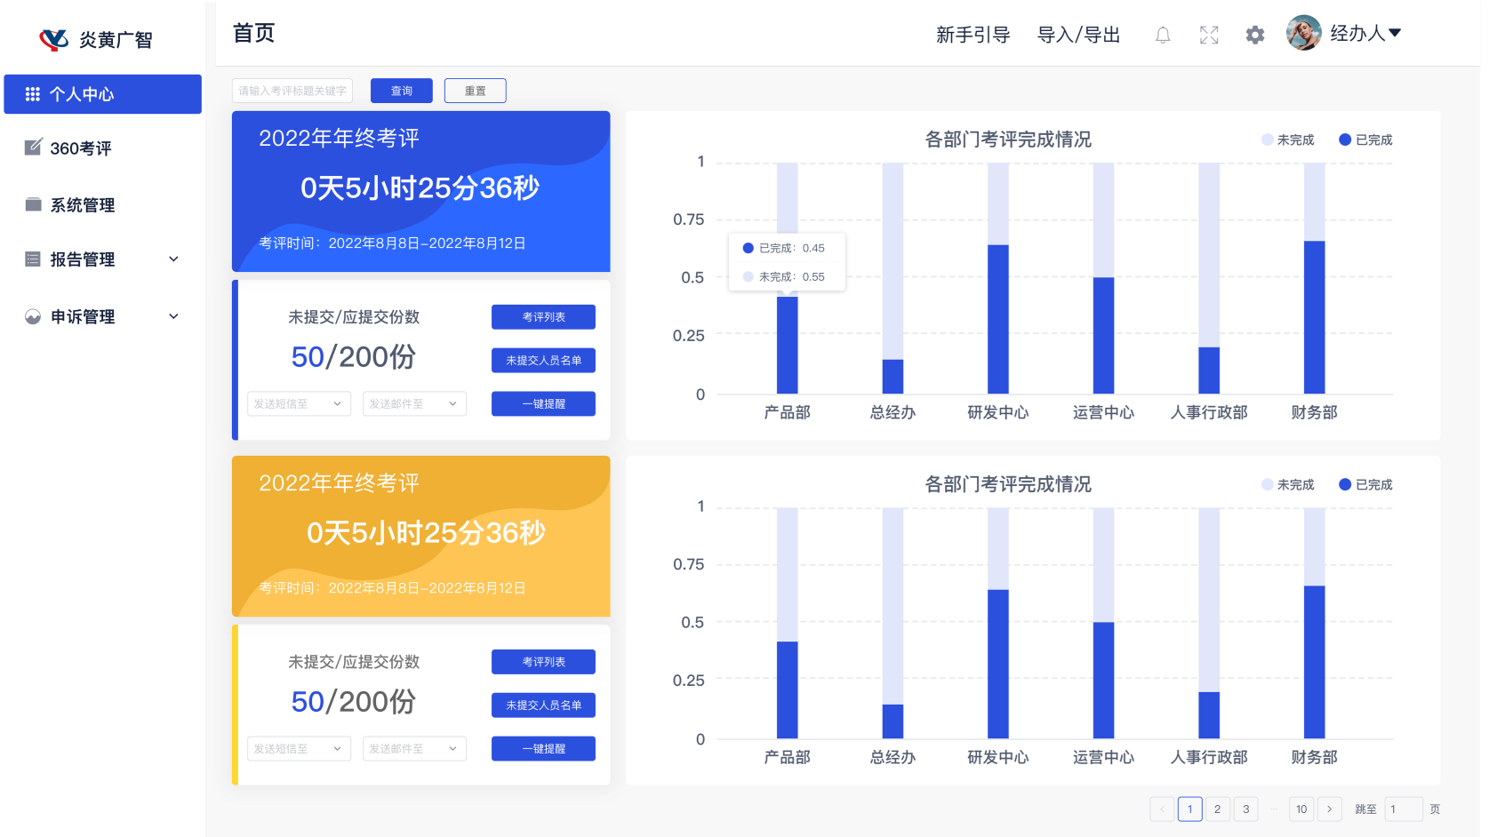Open settings via the gear icon
The height and width of the screenshot is (837, 1489).
click(x=1254, y=35)
